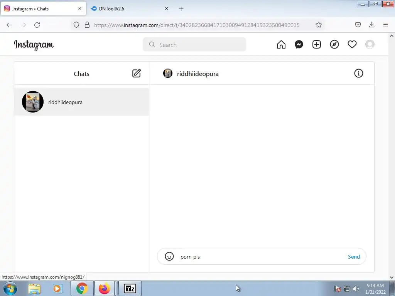The image size is (395, 296).
Task: Close the DNToolIV2.6 tab
Action: pos(167,8)
